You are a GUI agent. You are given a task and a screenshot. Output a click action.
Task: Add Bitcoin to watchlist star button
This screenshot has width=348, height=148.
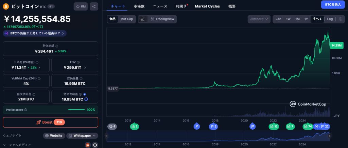point(81,6)
